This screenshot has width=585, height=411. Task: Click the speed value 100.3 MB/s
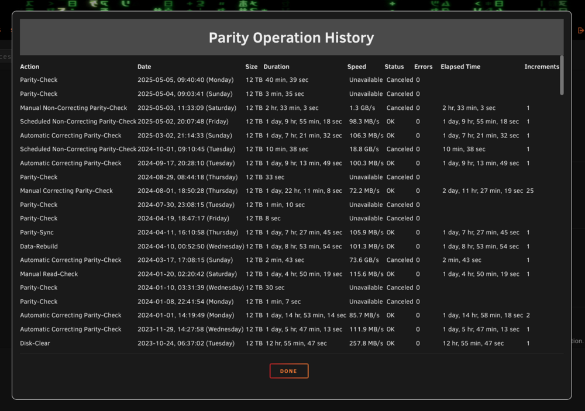(x=366, y=163)
